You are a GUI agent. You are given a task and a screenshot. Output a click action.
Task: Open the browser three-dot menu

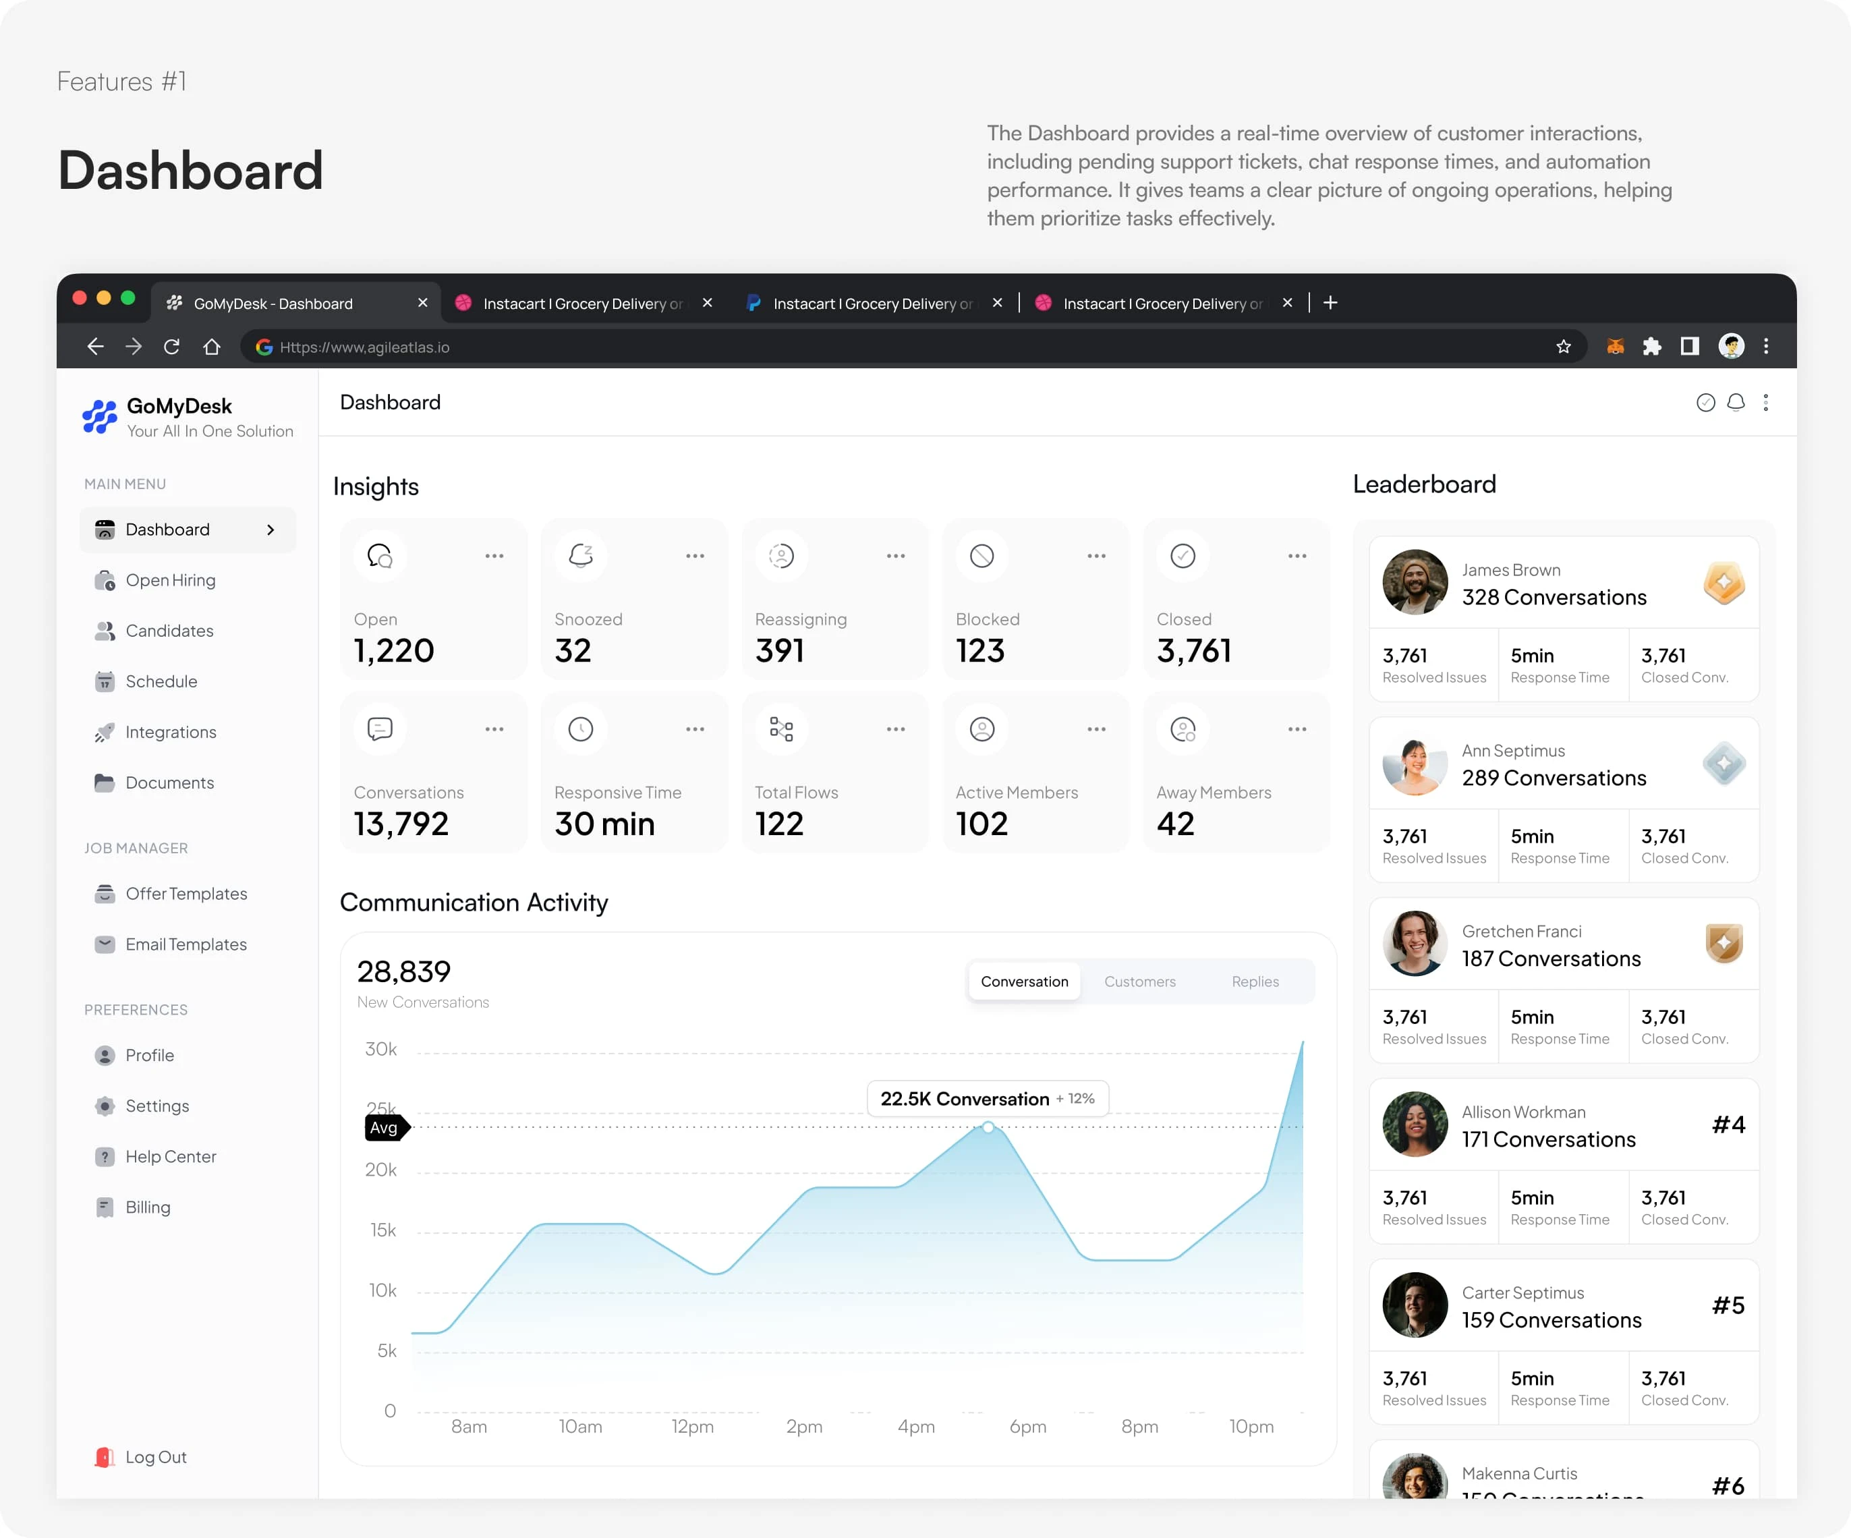coord(1765,346)
